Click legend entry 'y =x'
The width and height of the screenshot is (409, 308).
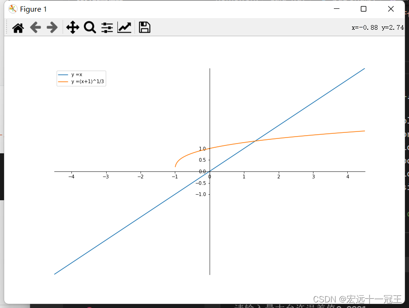77,75
